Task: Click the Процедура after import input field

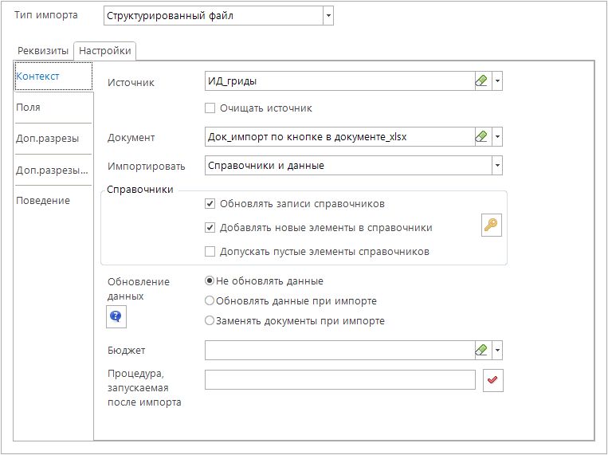Action: click(340, 379)
